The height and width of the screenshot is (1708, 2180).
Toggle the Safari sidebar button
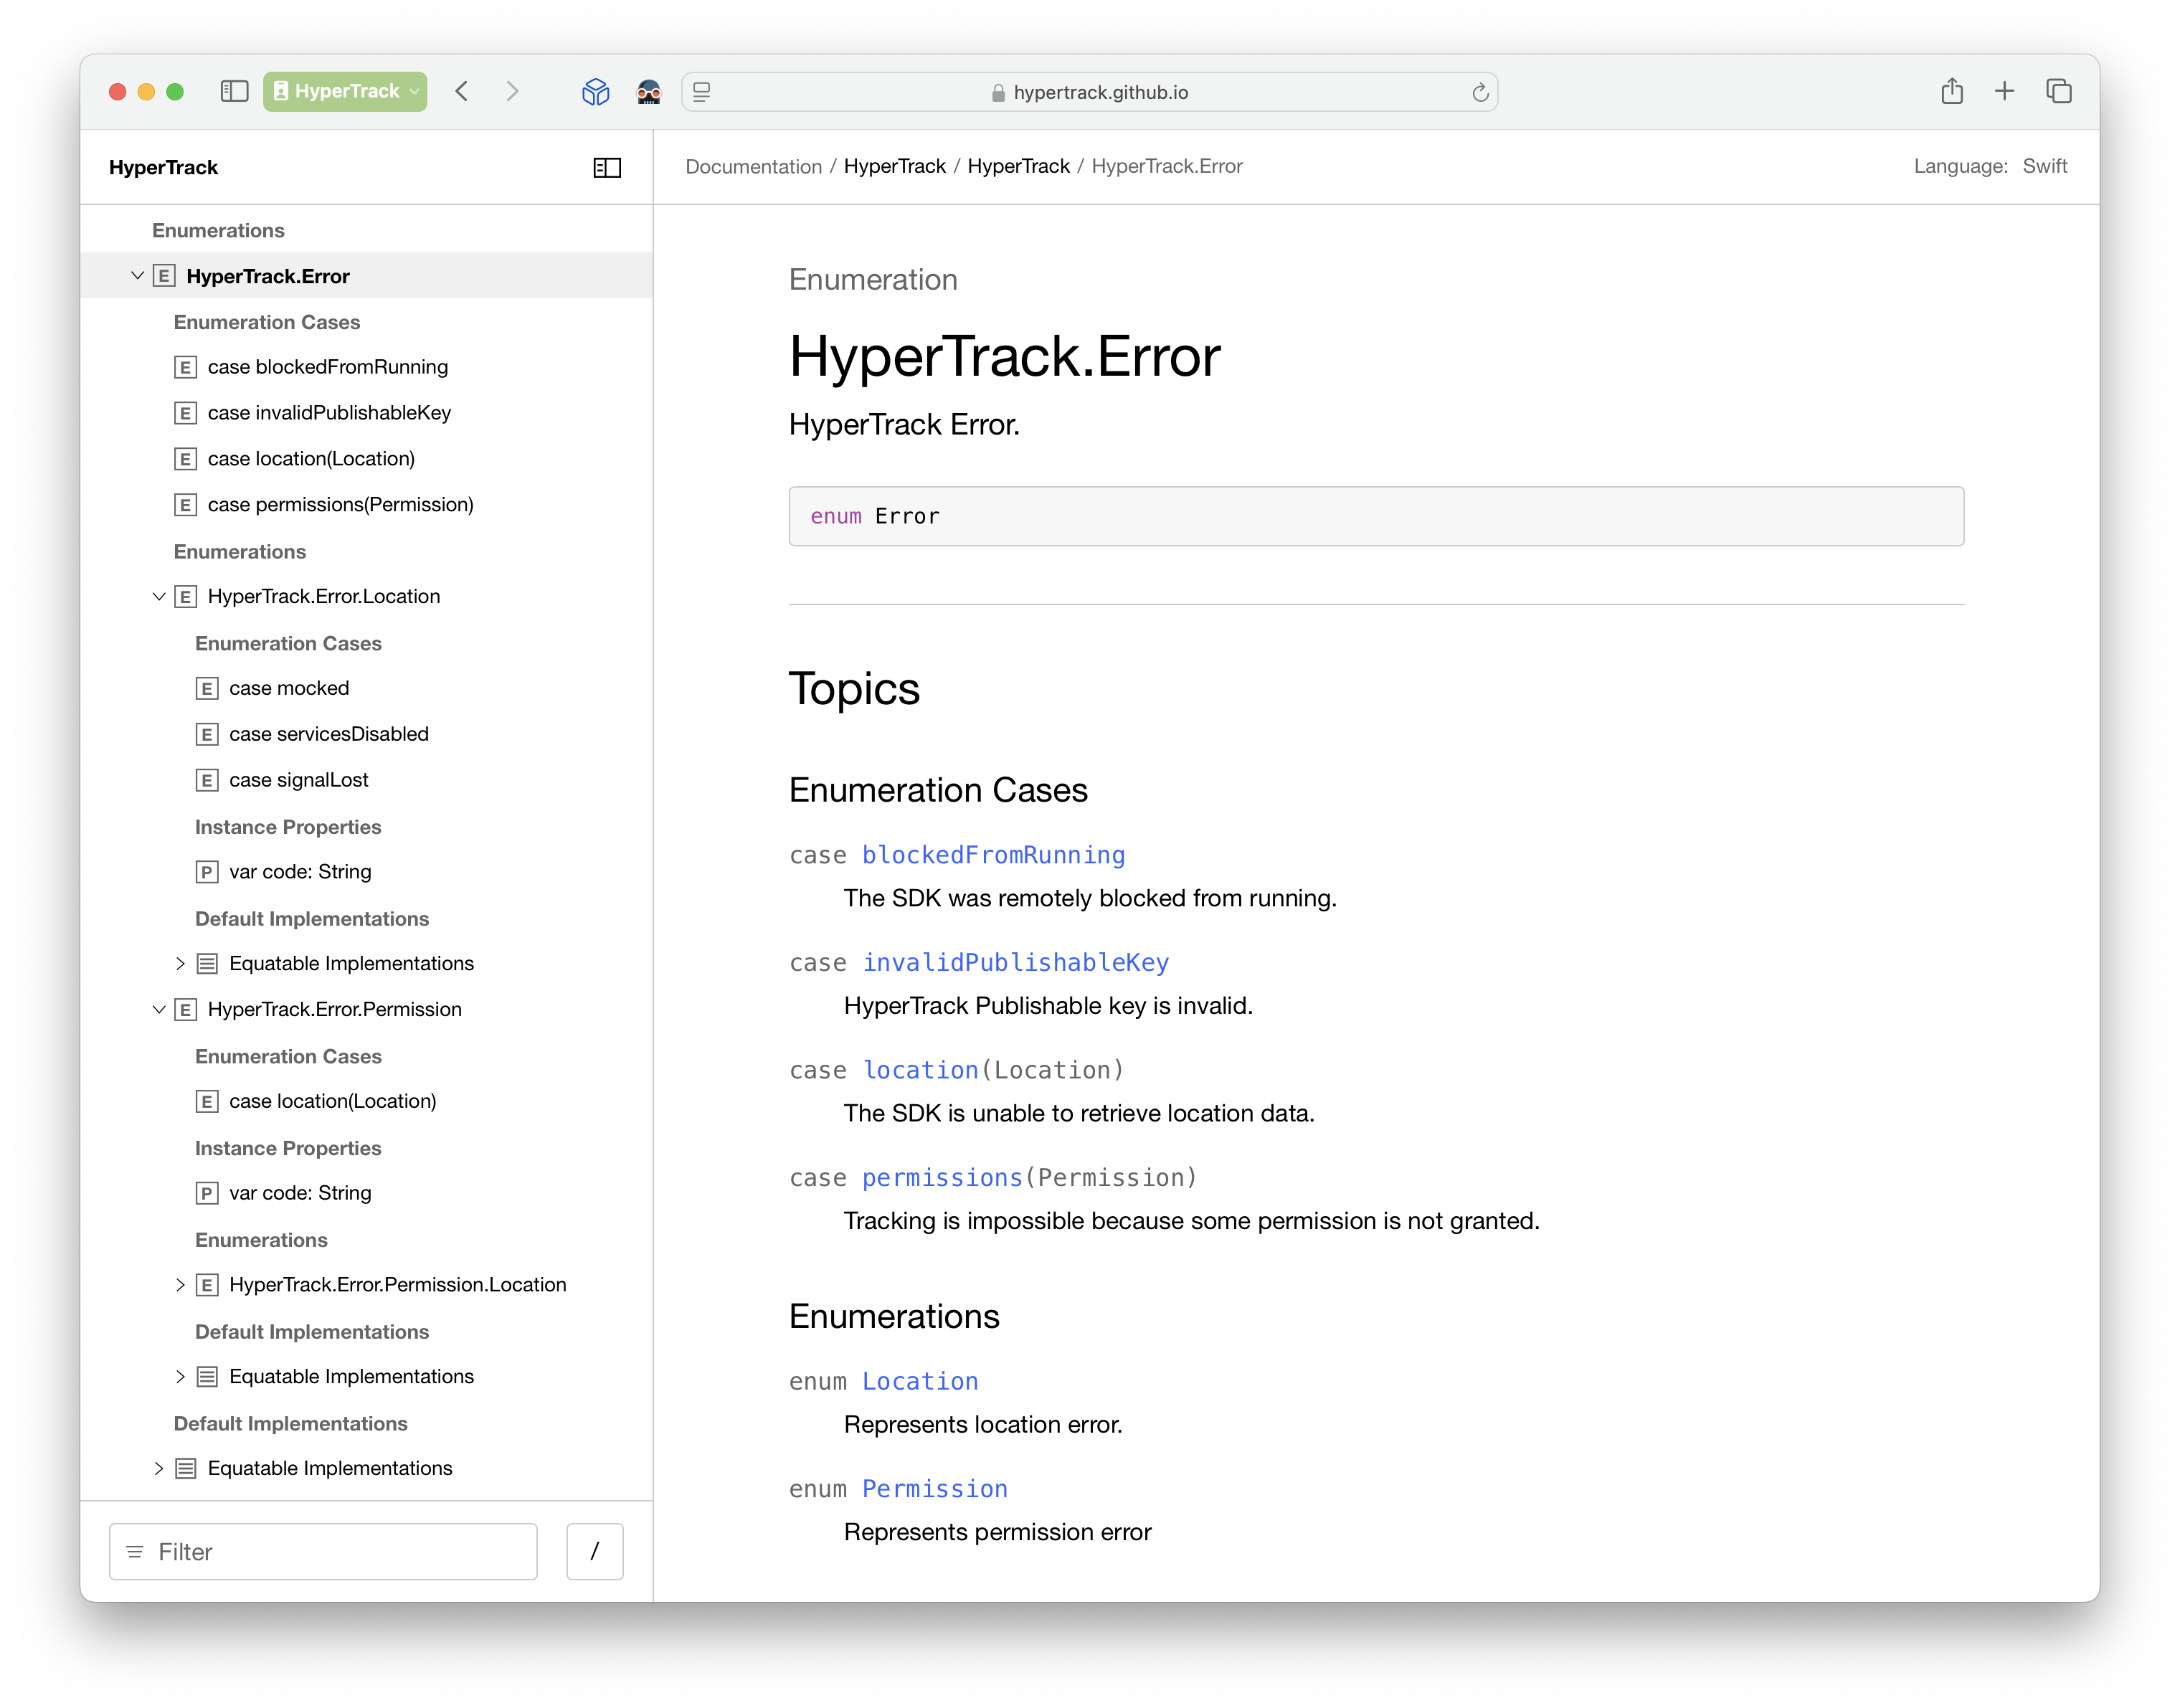234,91
